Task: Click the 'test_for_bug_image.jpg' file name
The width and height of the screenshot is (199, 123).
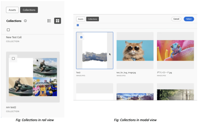Action: pos(126,73)
